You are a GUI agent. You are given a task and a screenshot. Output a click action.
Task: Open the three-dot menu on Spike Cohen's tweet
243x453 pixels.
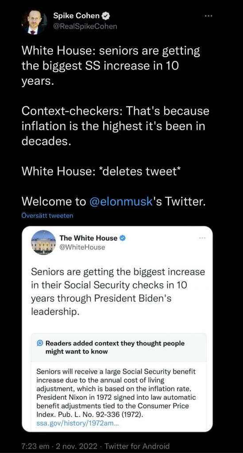point(208,16)
